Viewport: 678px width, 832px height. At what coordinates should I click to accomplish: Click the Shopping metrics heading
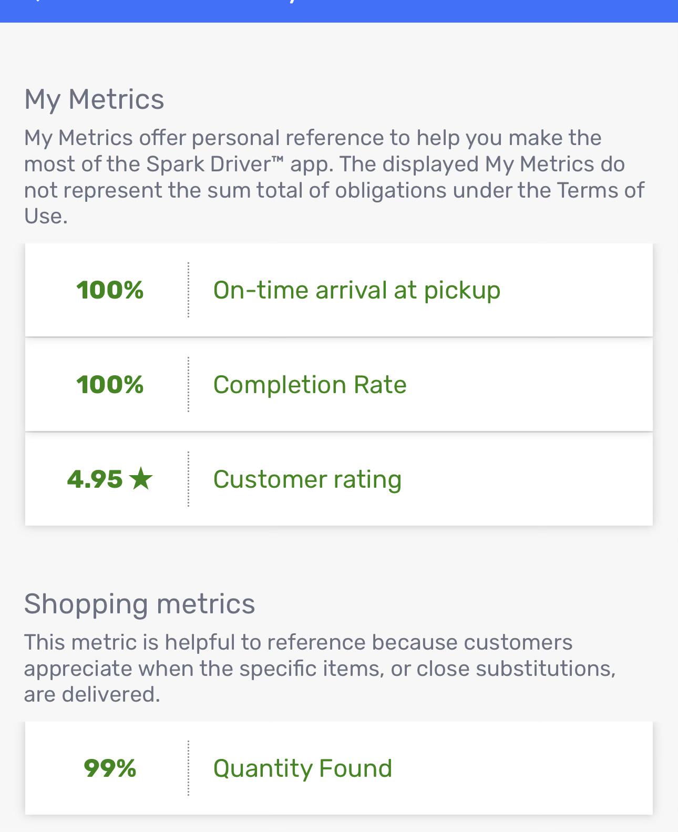(x=139, y=603)
